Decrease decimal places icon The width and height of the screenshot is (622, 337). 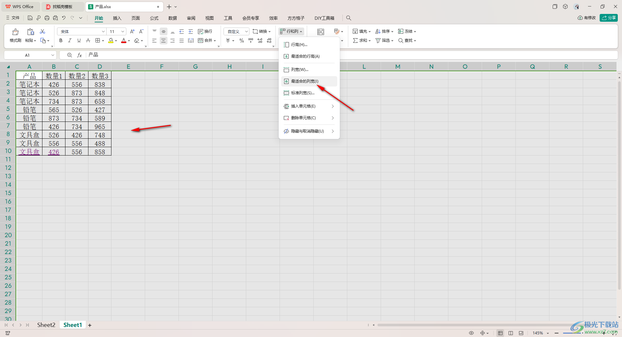[269, 41]
